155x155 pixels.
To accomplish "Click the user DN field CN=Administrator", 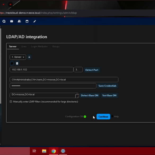I will (x=64, y=79).
